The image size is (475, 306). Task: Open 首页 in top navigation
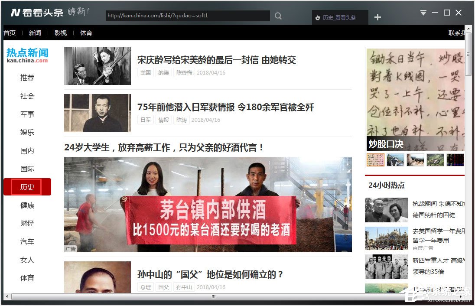[x=10, y=33]
